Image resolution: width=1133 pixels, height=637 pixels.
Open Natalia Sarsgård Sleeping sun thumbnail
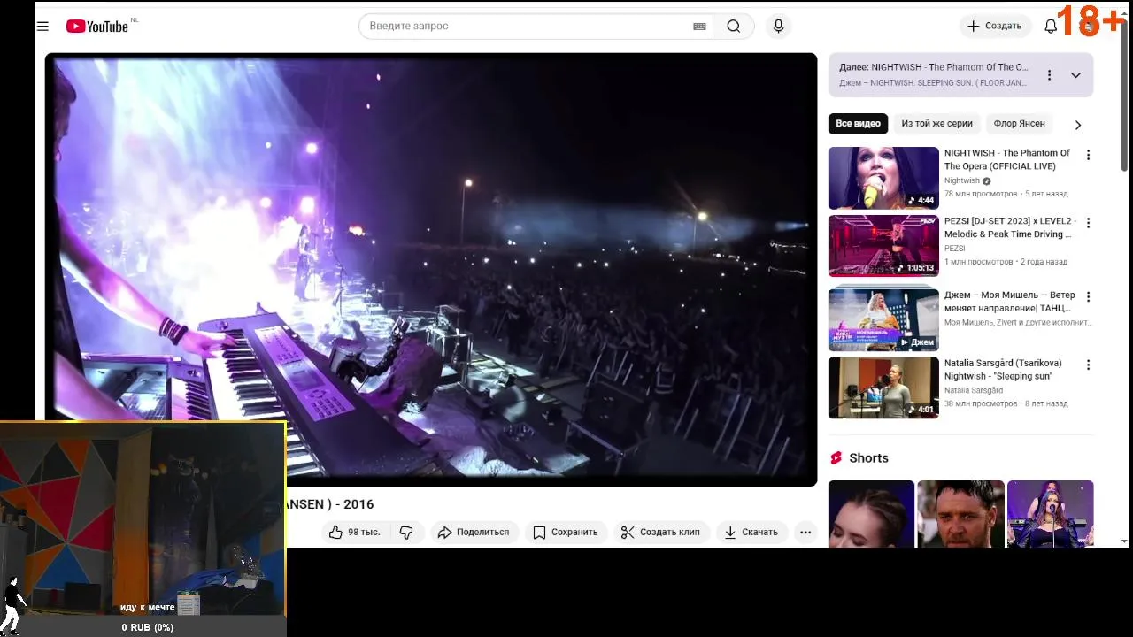pyautogui.click(x=883, y=388)
